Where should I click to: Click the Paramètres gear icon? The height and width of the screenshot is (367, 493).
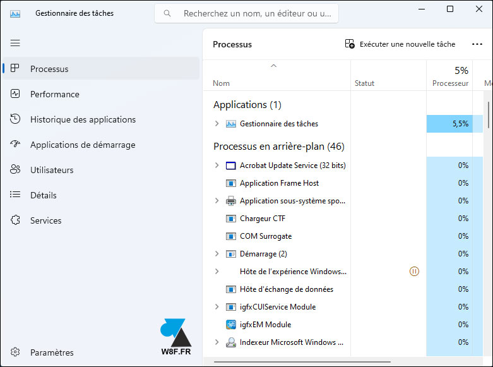tap(15, 352)
